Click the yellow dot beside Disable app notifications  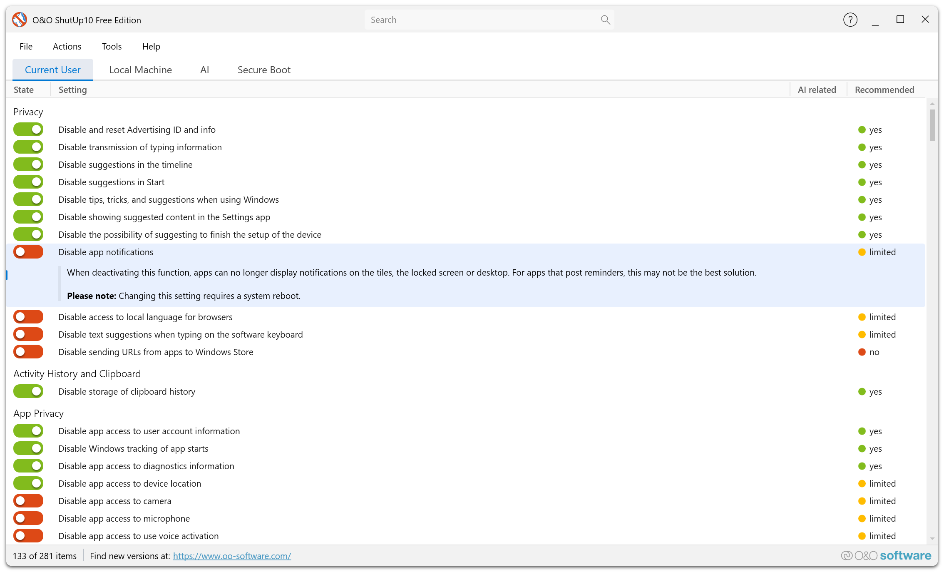click(862, 252)
